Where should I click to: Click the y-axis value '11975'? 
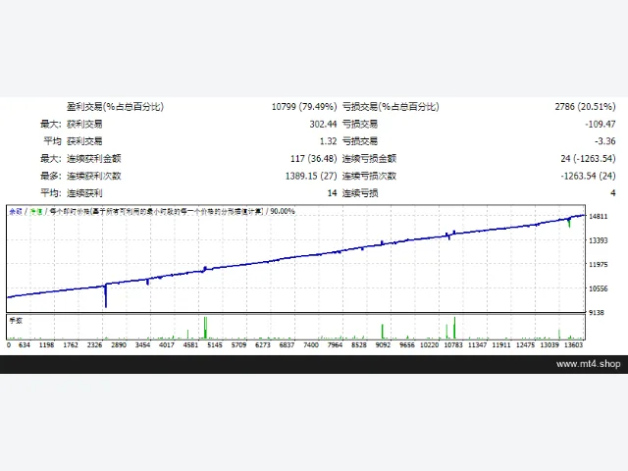point(598,264)
